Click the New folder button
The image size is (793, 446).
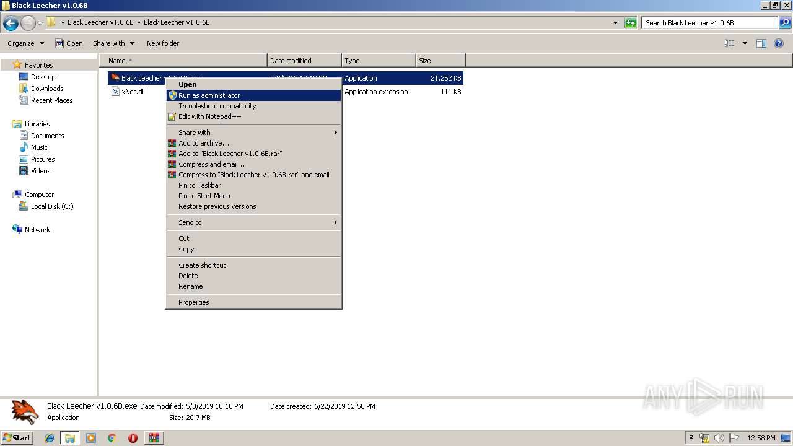[x=163, y=43]
